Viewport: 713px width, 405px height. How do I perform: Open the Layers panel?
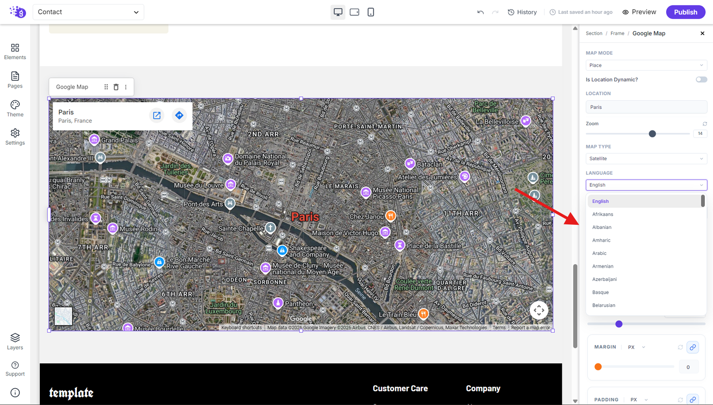point(15,341)
